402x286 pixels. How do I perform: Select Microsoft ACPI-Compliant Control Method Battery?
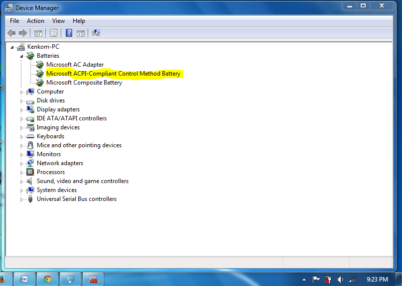tap(113, 74)
